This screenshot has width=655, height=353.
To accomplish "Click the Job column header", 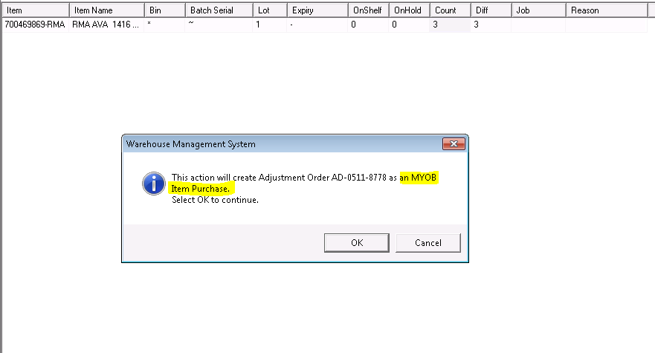I will click(539, 10).
